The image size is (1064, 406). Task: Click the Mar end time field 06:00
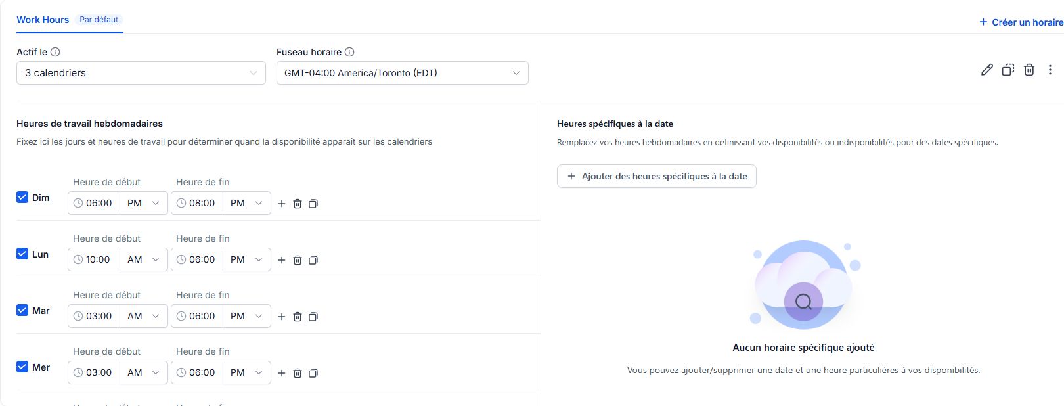pos(197,316)
